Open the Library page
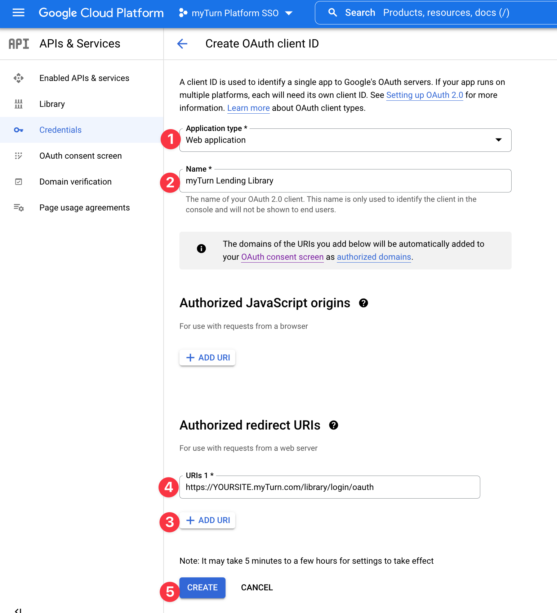Image resolution: width=557 pixels, height=613 pixels. click(x=82, y=104)
